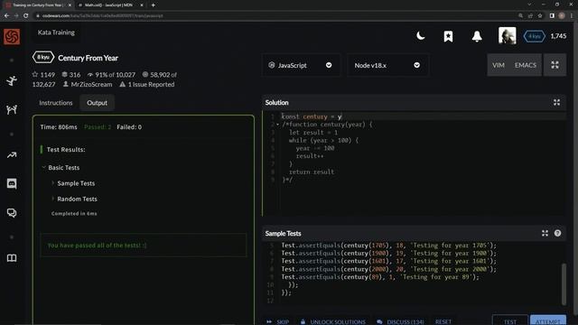578x325 pixels.
Task: Switch to the Instructions tab
Action: [x=56, y=103]
